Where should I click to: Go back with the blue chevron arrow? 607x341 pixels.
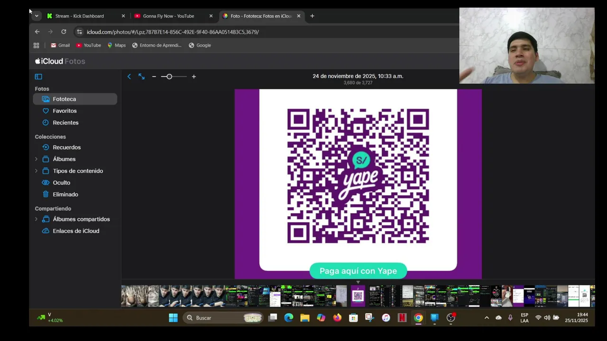[129, 76]
